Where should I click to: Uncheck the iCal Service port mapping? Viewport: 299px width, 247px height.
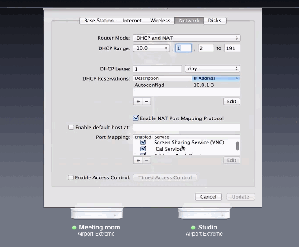click(143, 149)
